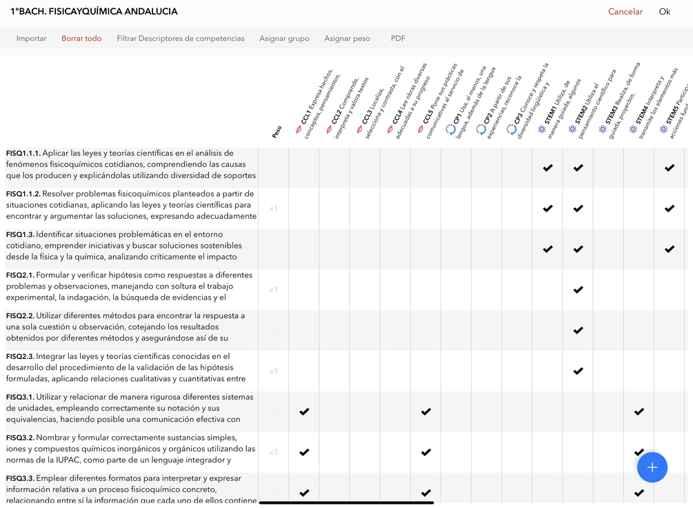Image resolution: width=693 pixels, height=508 pixels.
Task: Select the FISQ1.1.1 criterion text
Action: coord(131,164)
